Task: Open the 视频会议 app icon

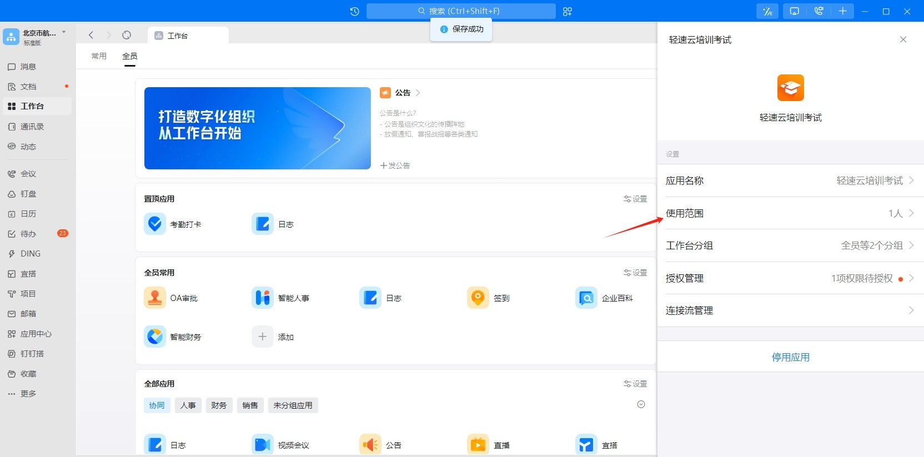Action: 263,445
